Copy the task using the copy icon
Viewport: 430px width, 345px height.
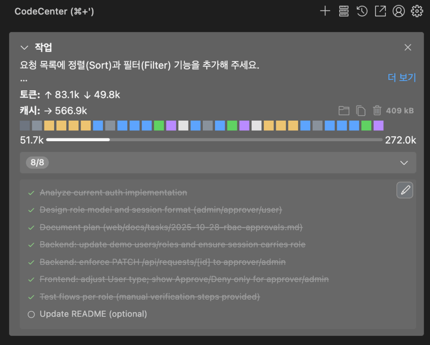coord(361,111)
